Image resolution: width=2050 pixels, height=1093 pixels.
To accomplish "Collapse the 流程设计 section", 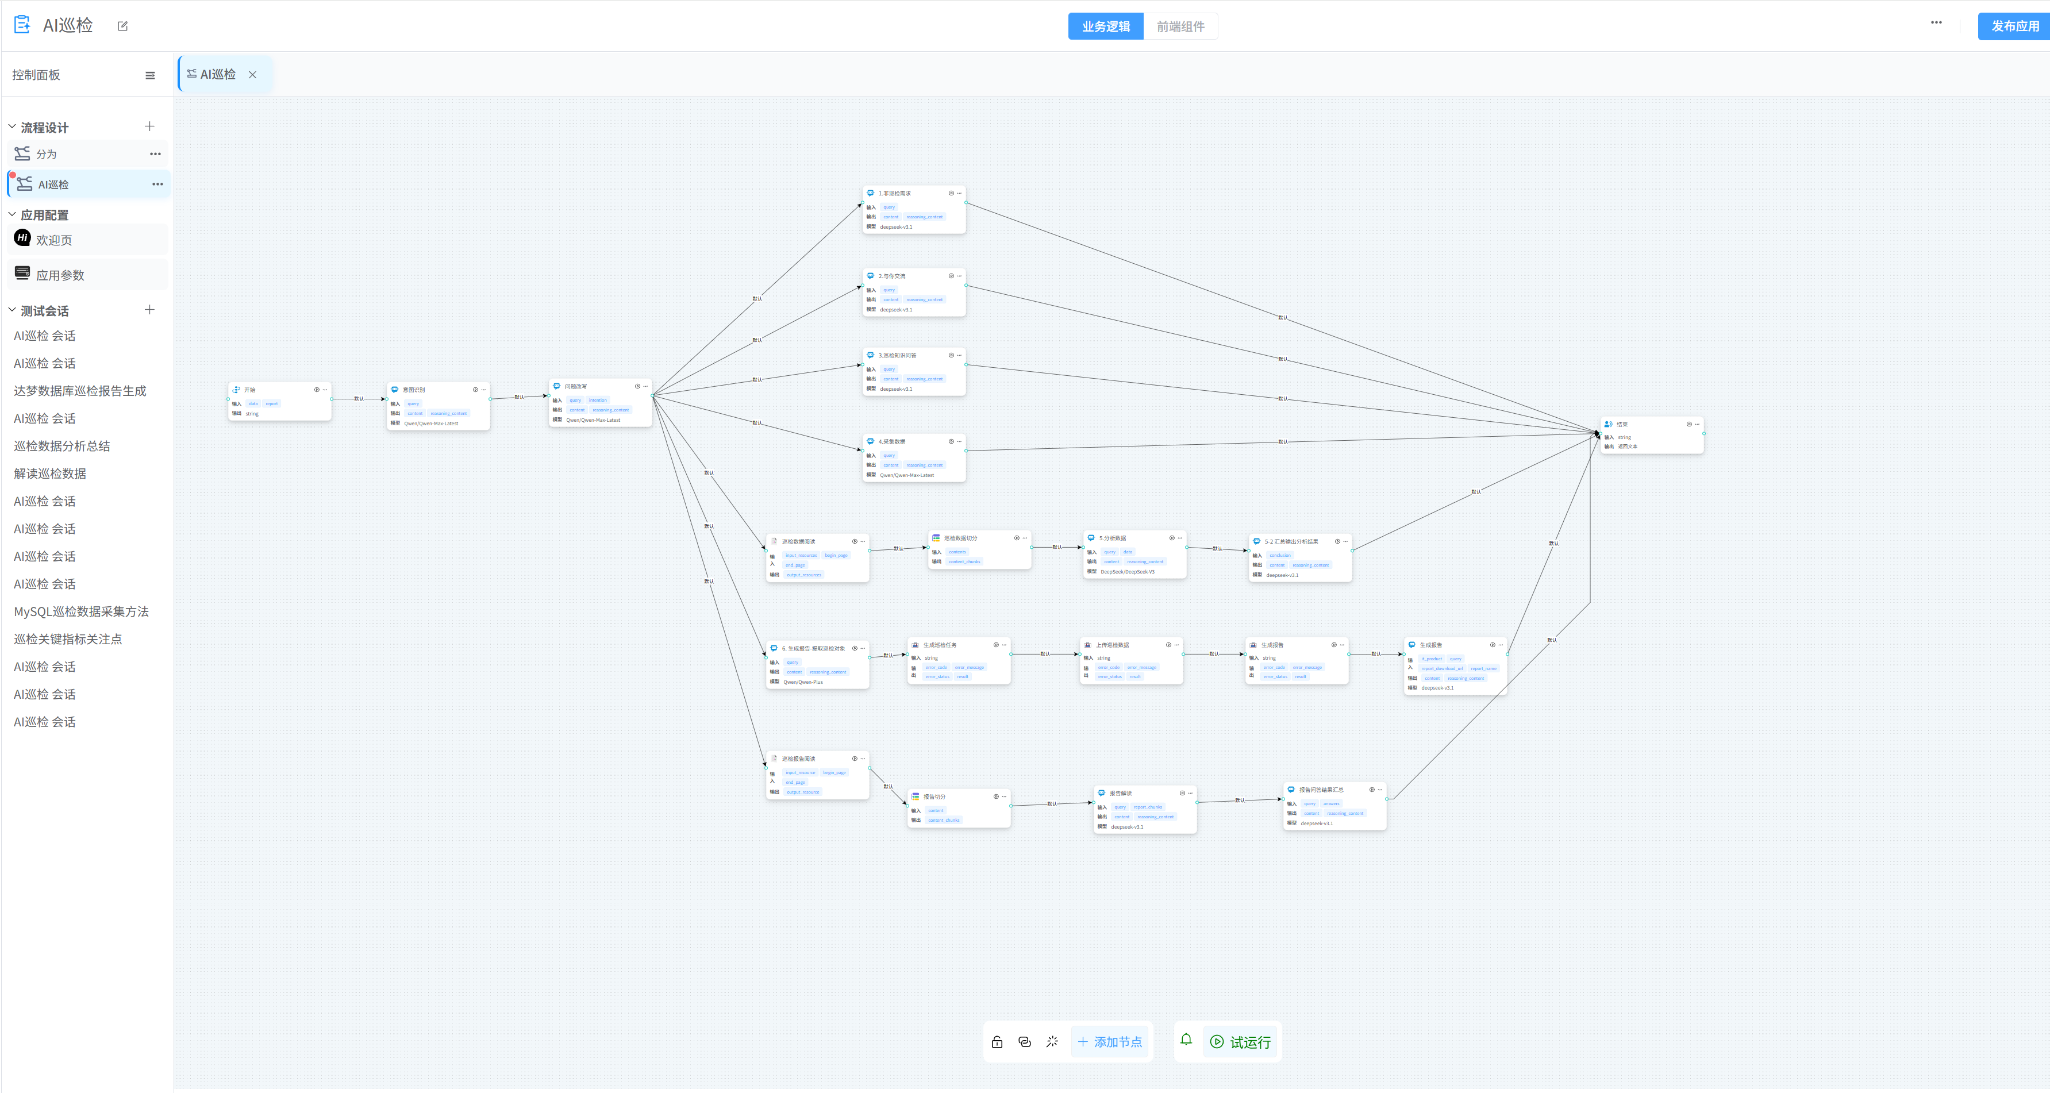I will 12,126.
